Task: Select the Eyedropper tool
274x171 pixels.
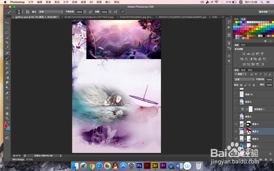Action: coord(7,47)
